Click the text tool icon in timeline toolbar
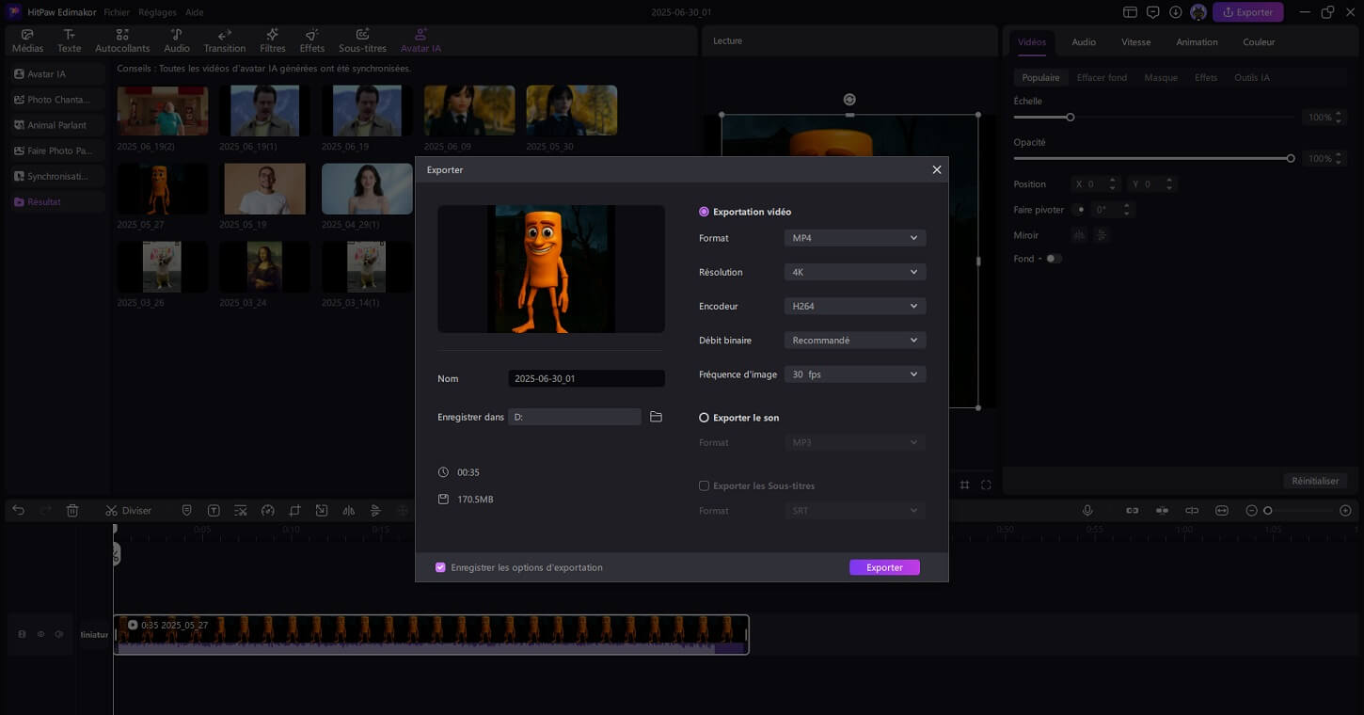This screenshot has height=715, width=1364. coord(214,511)
